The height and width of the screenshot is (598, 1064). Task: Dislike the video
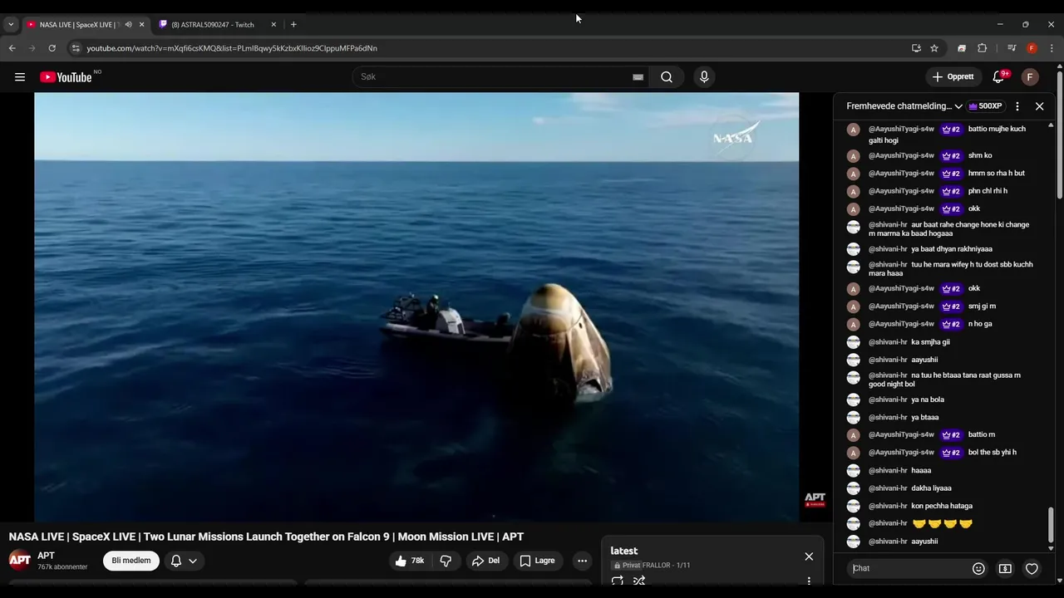[x=446, y=561]
